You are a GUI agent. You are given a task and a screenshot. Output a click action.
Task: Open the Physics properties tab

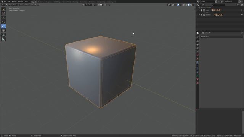pos(197,69)
